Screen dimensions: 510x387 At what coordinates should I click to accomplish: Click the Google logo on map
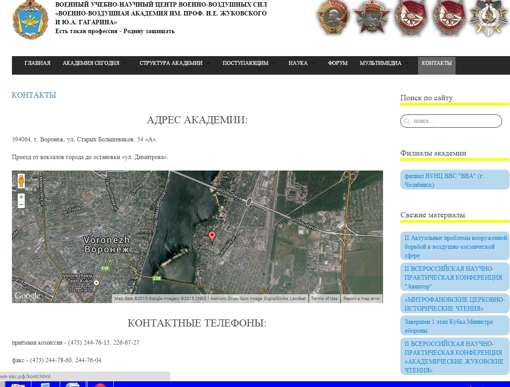26,296
